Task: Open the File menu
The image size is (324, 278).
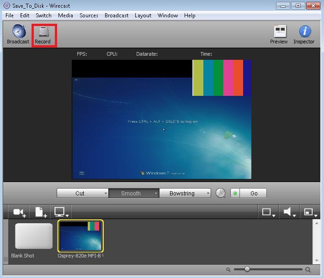Action: tap(10, 16)
